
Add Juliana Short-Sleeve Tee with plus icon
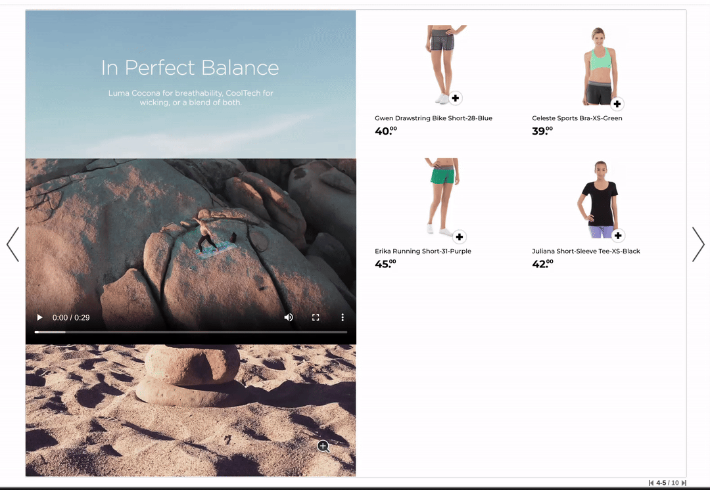click(618, 235)
